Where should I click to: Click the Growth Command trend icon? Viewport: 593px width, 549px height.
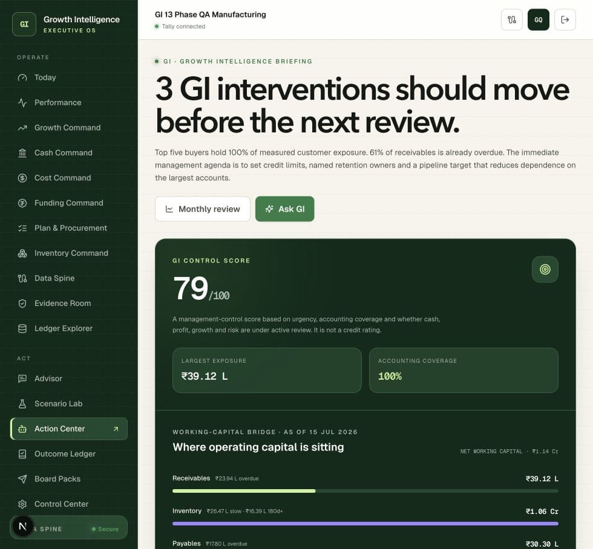coord(22,128)
